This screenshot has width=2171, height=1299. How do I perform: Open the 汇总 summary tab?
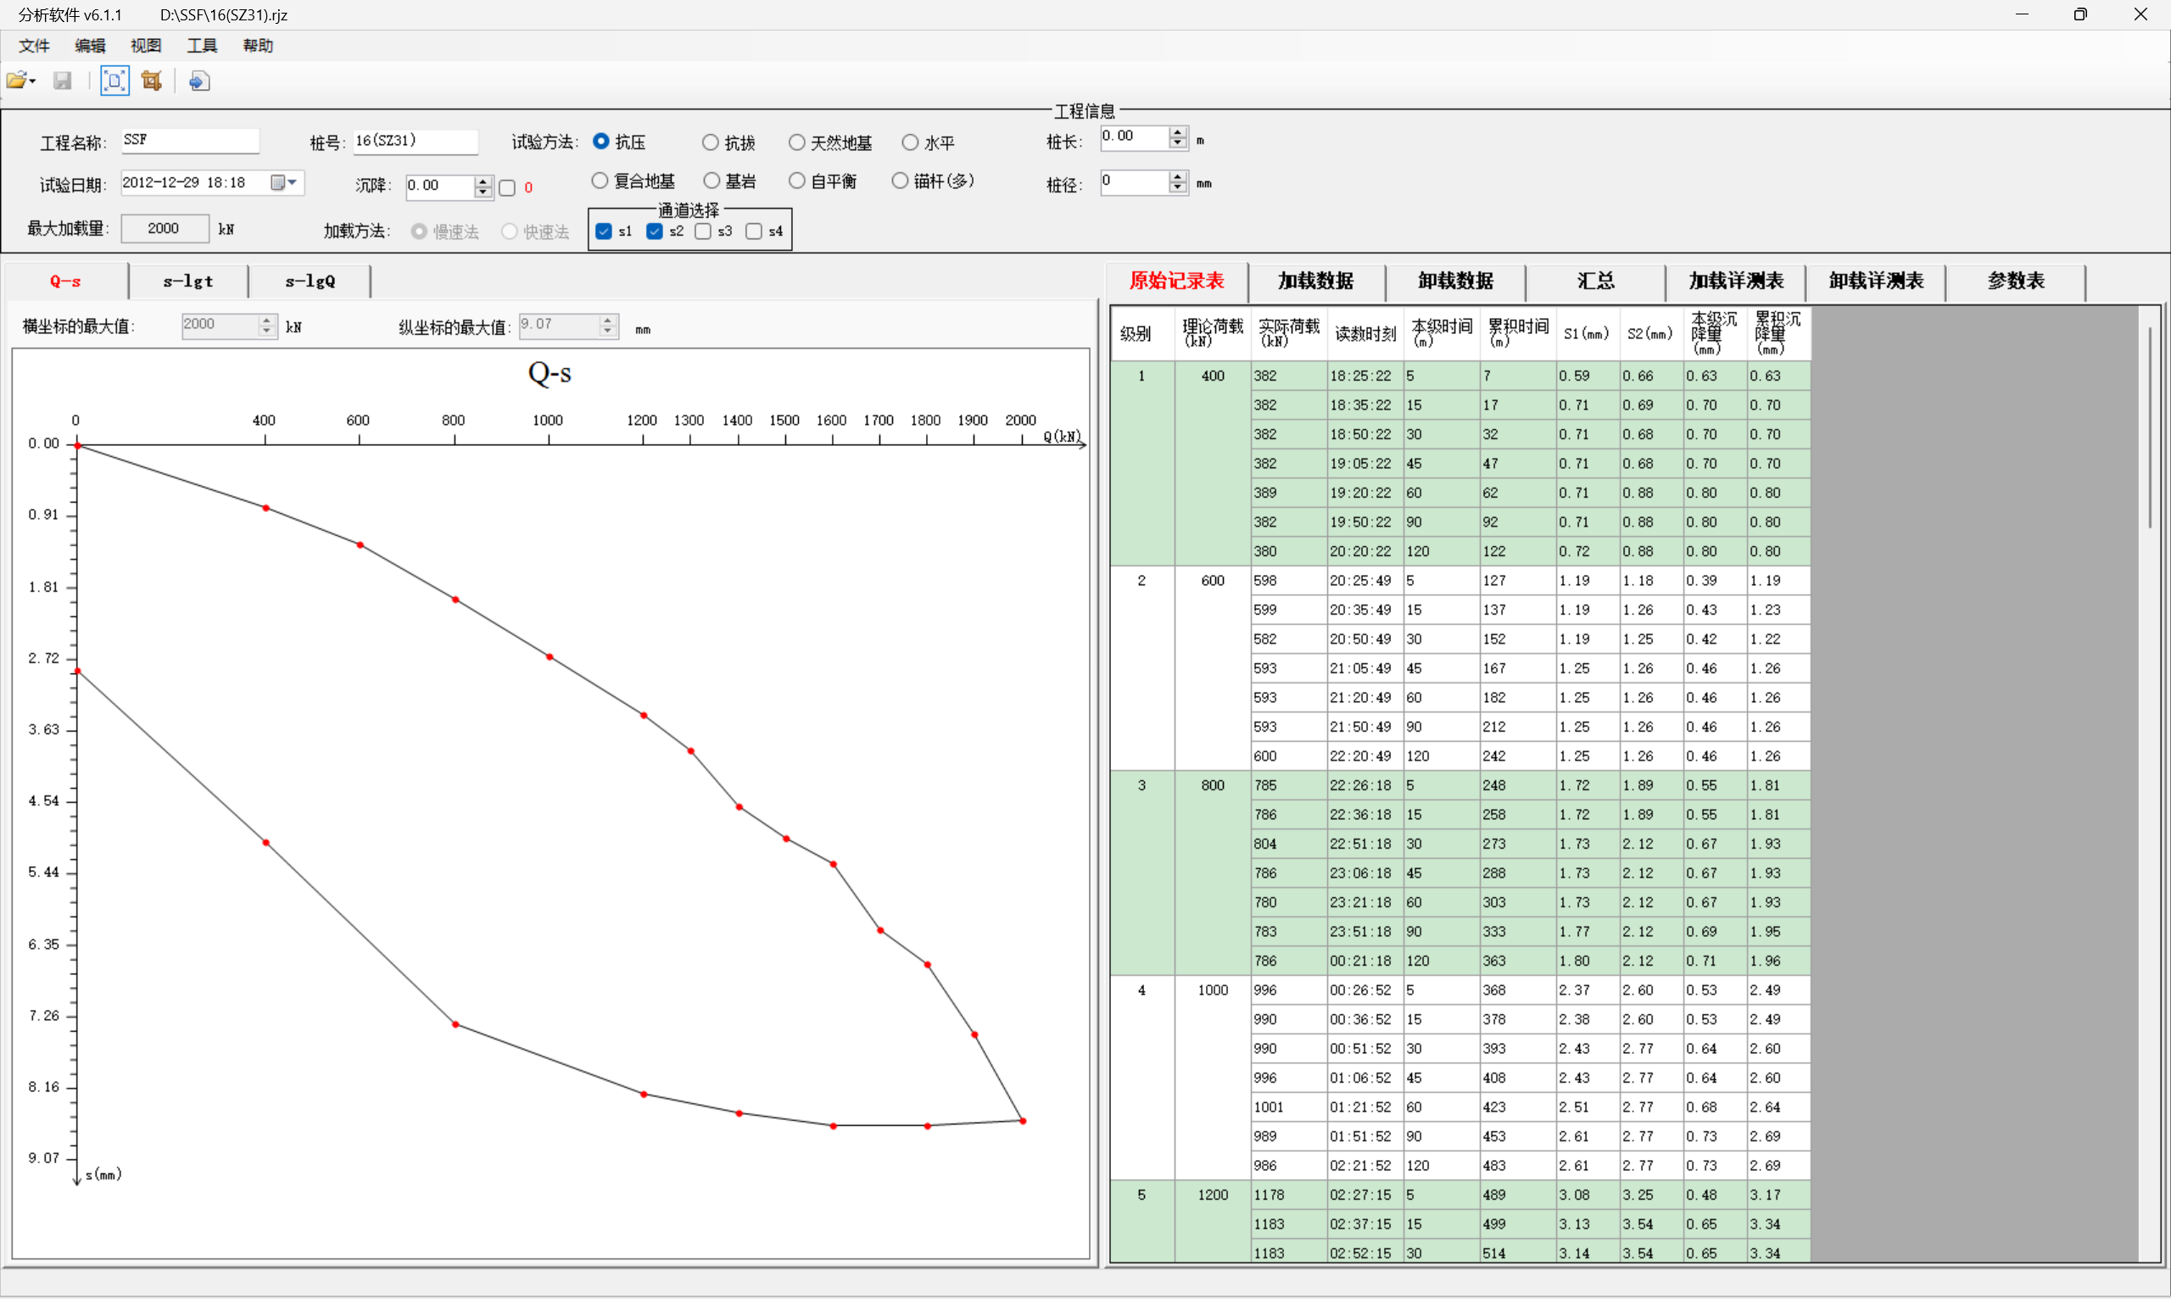(x=1594, y=281)
